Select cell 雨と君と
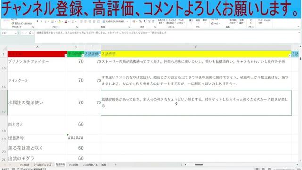This screenshot has height=170, width=302. [37, 125]
